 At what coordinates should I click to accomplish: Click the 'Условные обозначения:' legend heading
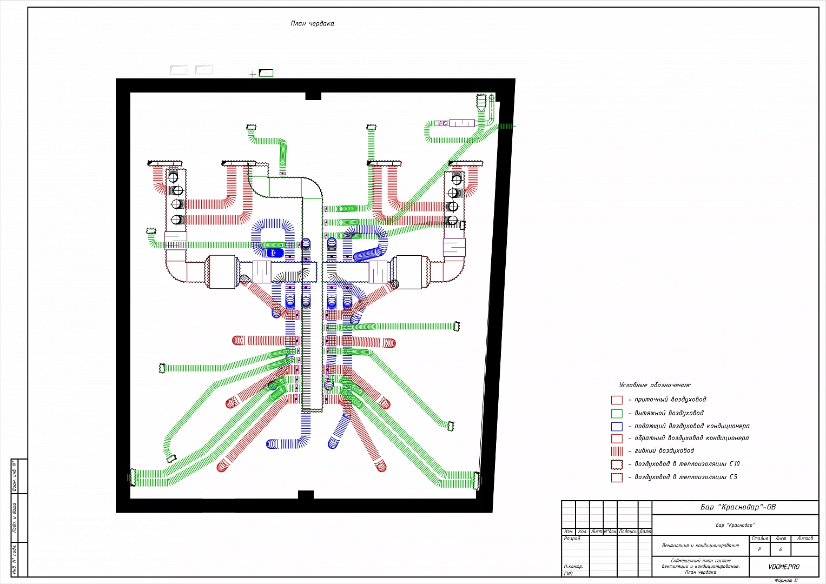coord(655,385)
